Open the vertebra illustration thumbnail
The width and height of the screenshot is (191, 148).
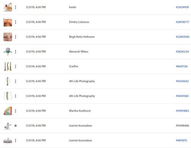tap(8, 52)
